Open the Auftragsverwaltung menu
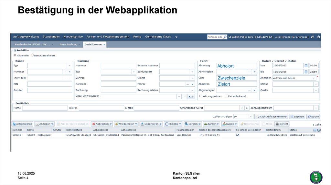The image size is (331, 185). click(26, 37)
